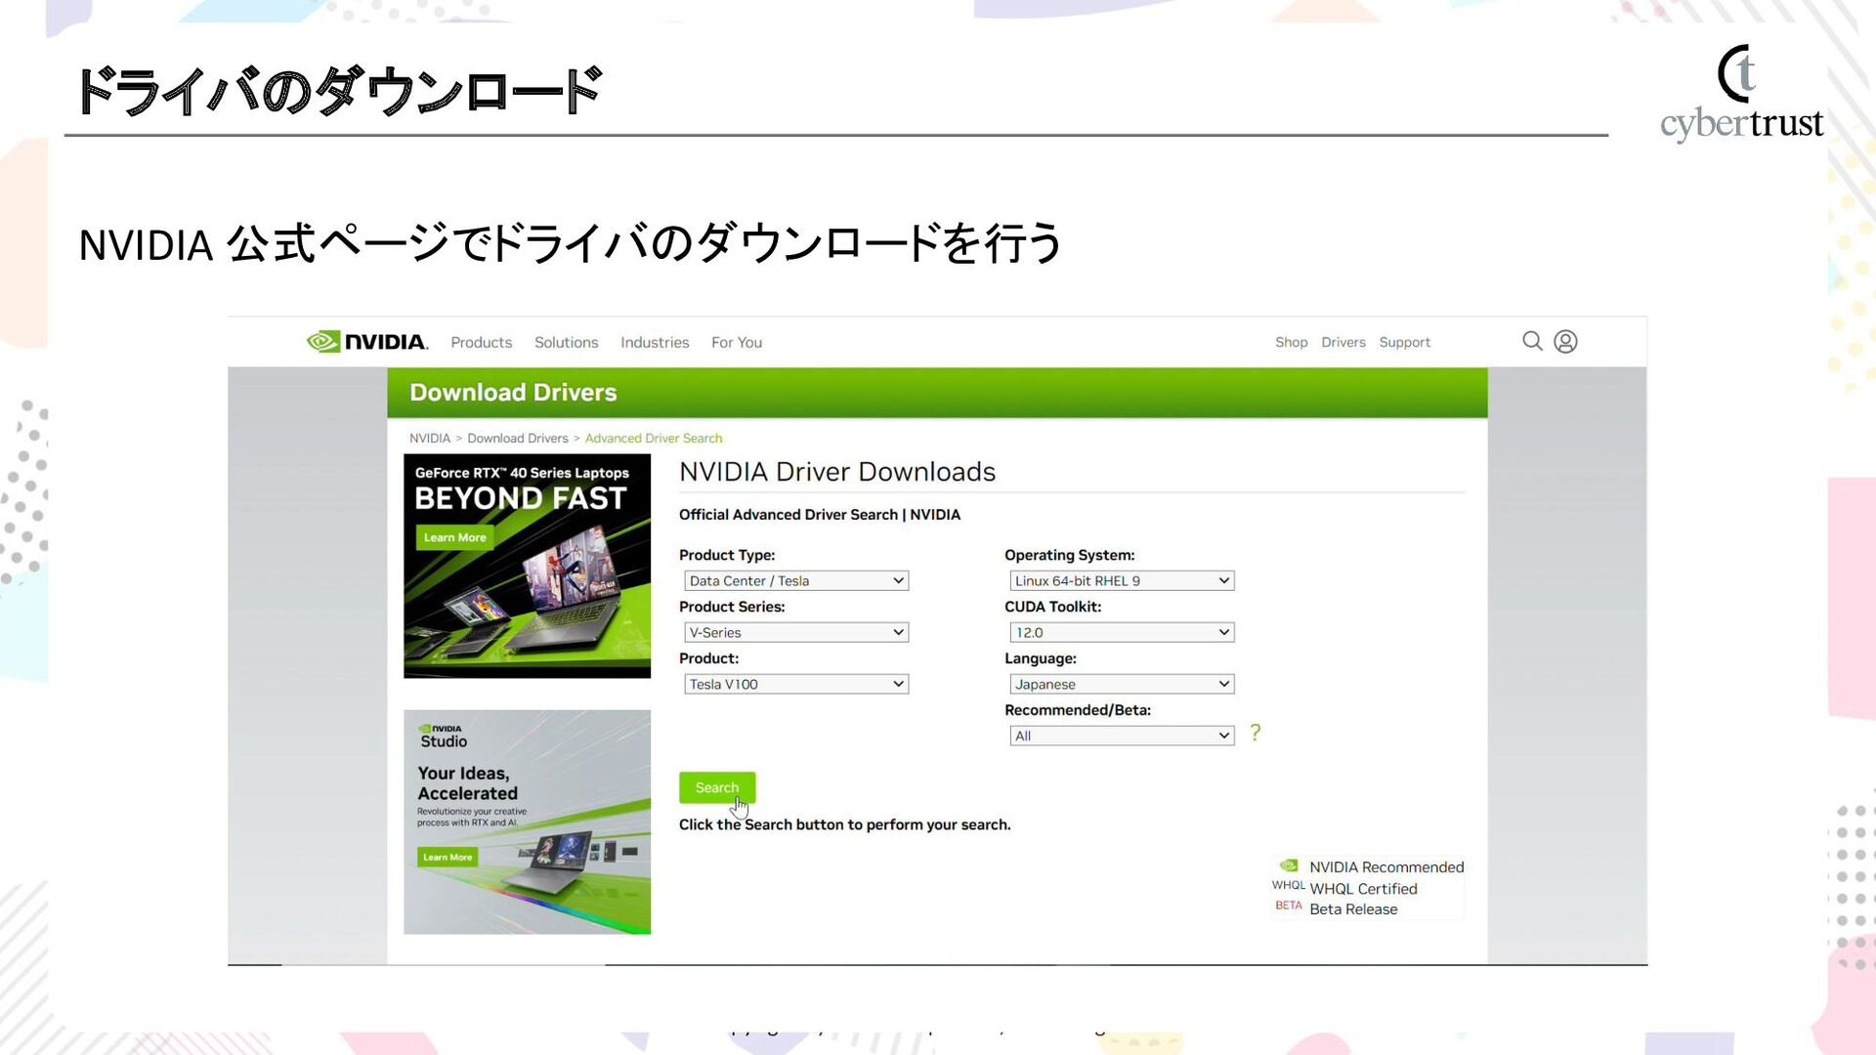This screenshot has height=1055, width=1876.
Task: Open the Products menu
Action: pos(481,342)
